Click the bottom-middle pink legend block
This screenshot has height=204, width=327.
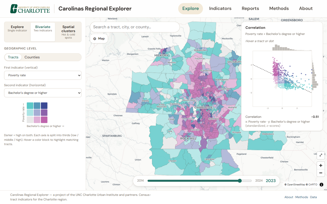click(37, 120)
